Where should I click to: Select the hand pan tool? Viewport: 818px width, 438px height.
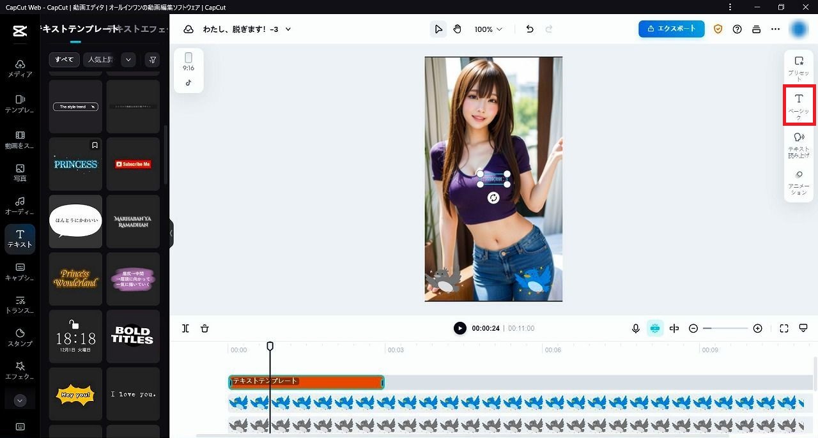pos(458,29)
